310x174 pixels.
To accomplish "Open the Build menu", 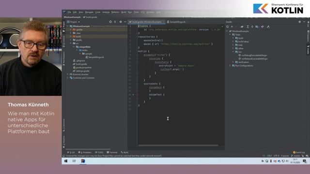I will coord(124,12).
